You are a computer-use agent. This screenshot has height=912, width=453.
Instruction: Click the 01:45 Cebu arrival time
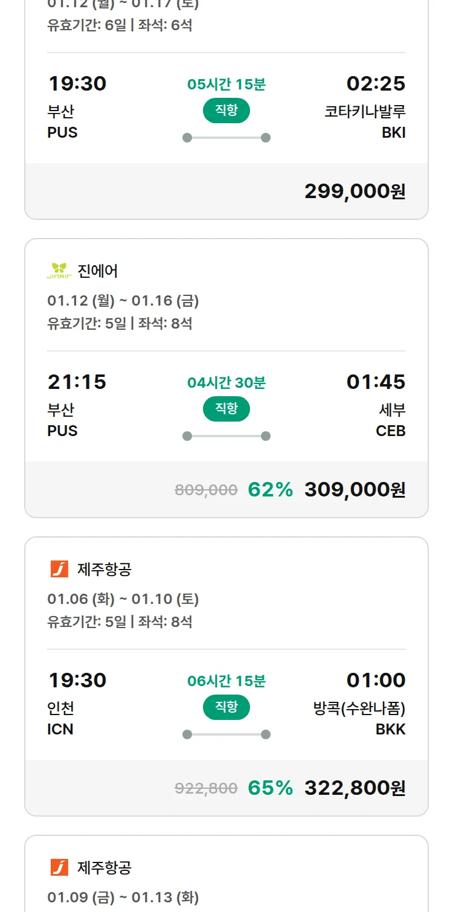coord(376,382)
